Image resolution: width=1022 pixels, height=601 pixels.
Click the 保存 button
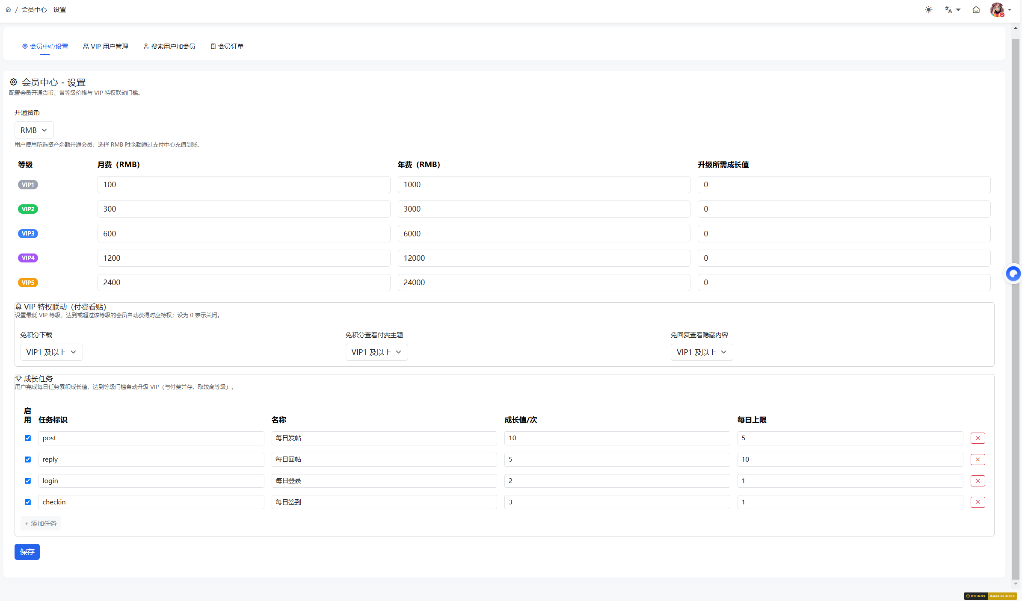click(27, 552)
